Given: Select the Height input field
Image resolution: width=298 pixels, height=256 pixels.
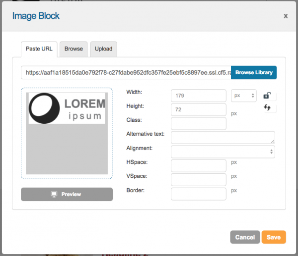Looking at the screenshot, I should point(198,109).
